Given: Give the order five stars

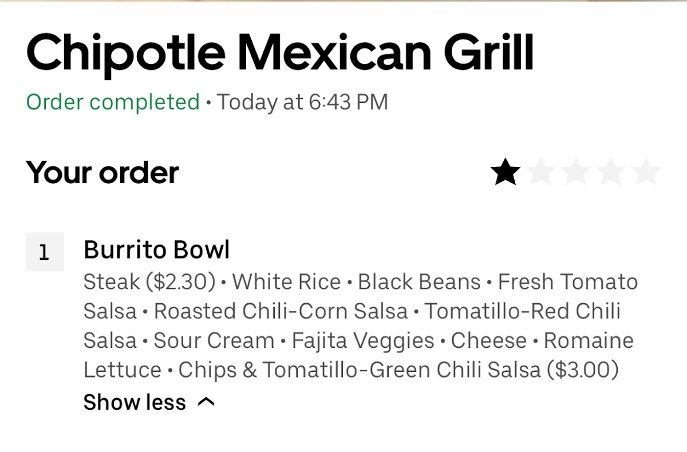Looking at the screenshot, I should pos(646,173).
